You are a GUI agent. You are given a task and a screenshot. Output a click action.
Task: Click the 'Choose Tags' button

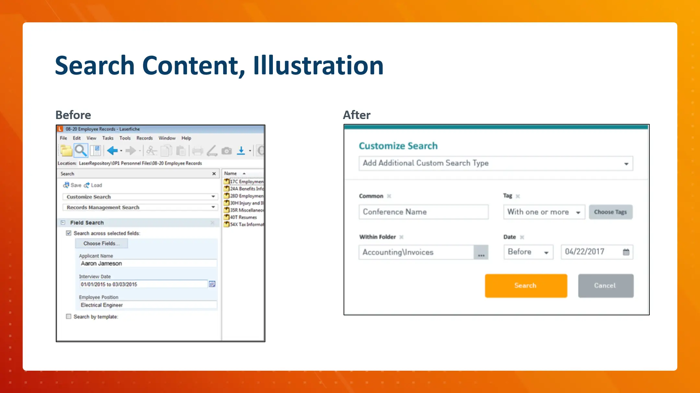tap(611, 212)
